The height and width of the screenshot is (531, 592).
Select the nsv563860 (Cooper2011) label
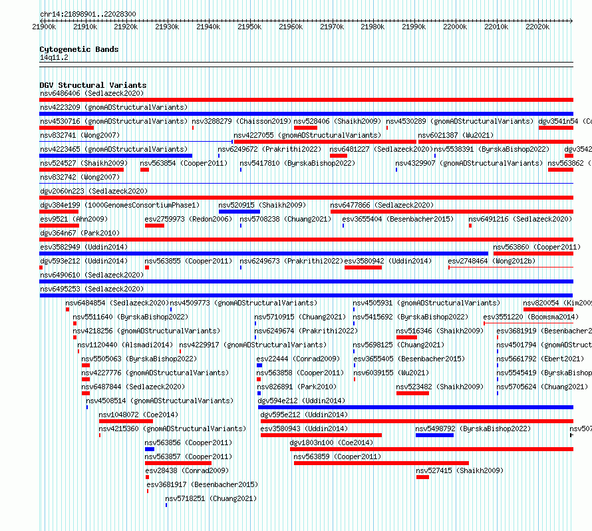pyautogui.click(x=537, y=247)
